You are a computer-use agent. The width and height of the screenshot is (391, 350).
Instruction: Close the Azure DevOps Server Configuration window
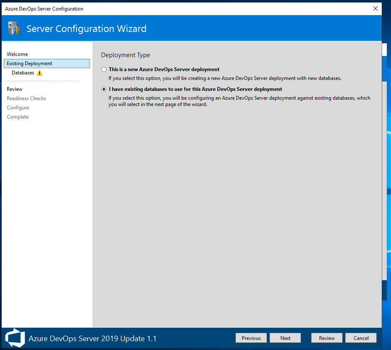pyautogui.click(x=375, y=9)
